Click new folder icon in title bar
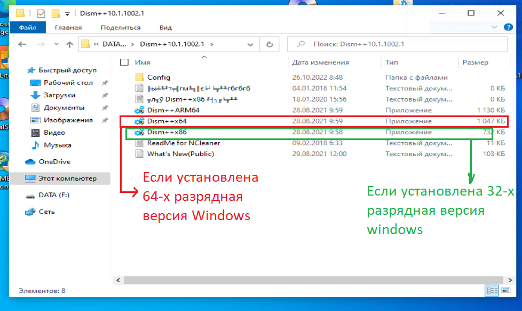The image size is (522, 311). 56,13
